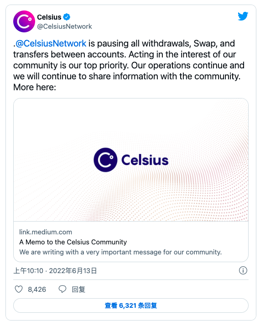Screen dimensions: 260x326
Task: Click the blue verified badge
Action: (x=67, y=17)
